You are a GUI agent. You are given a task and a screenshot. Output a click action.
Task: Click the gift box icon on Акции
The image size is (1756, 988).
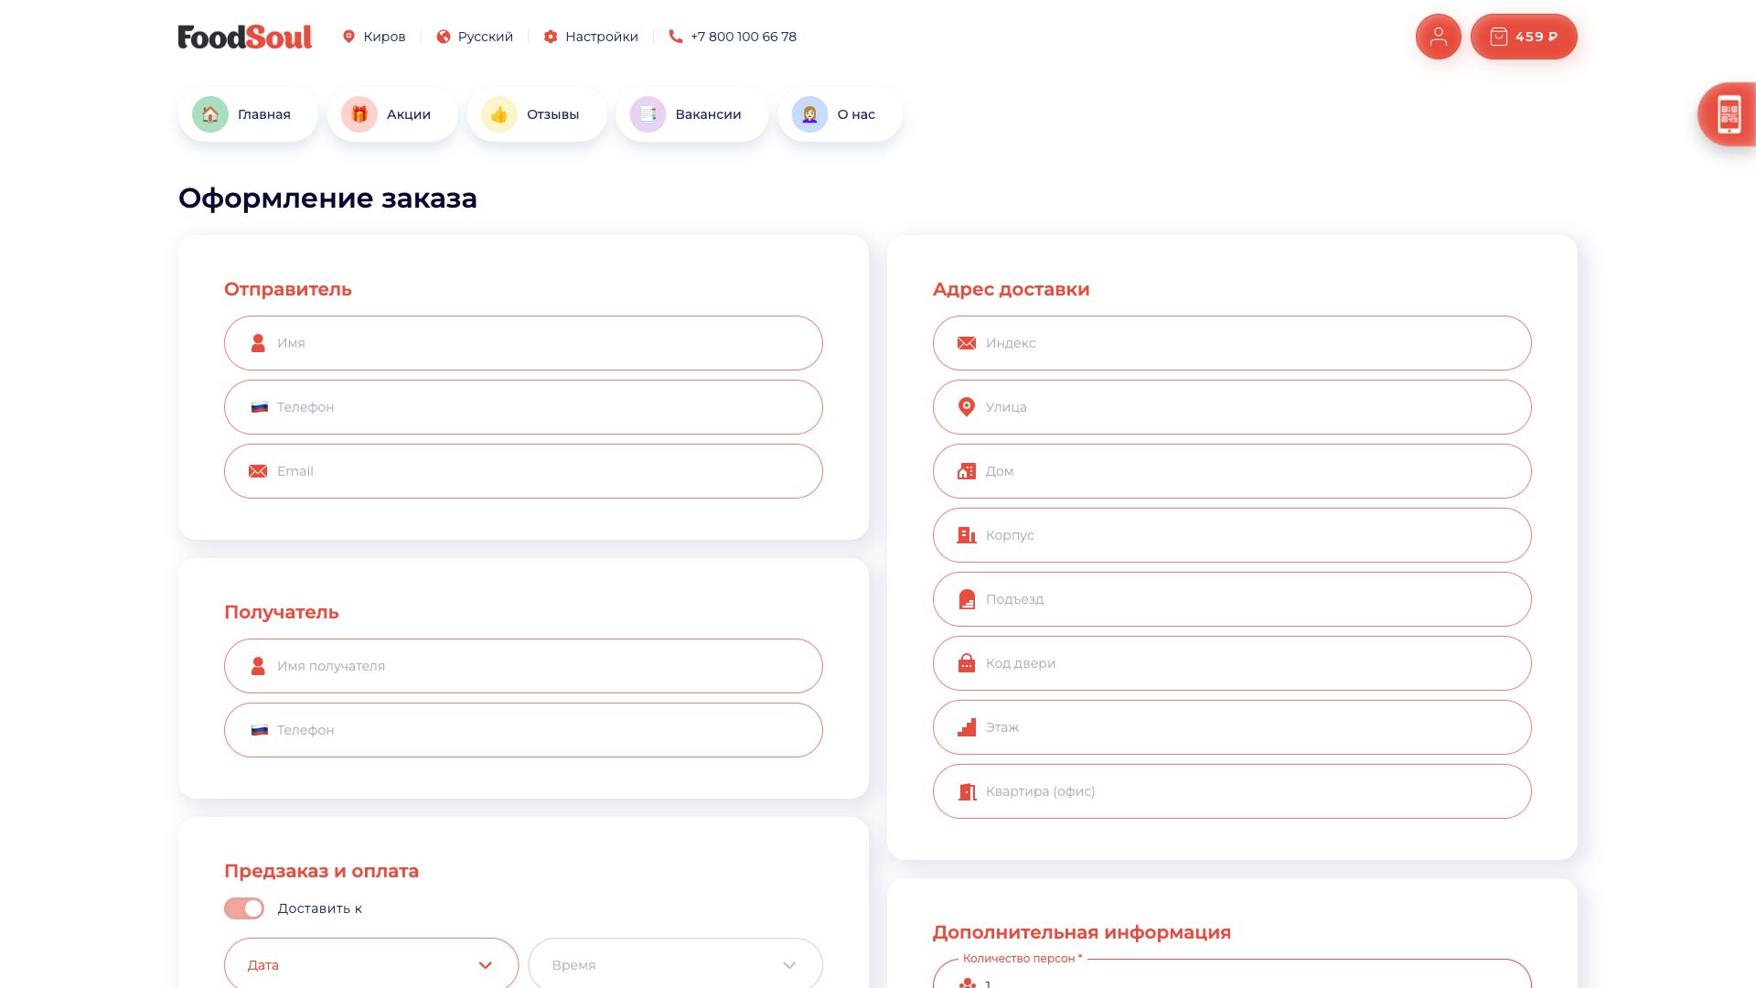[x=359, y=113]
